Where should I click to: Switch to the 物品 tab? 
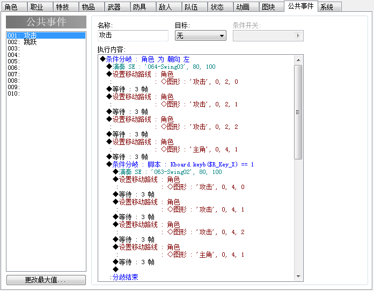91,7
